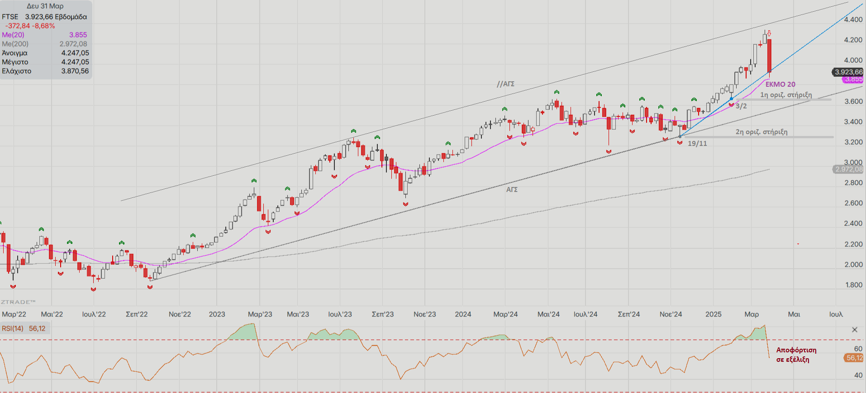The width and height of the screenshot is (866, 393).
Task: Click the 1.800 price axis label
Action: click(853, 285)
